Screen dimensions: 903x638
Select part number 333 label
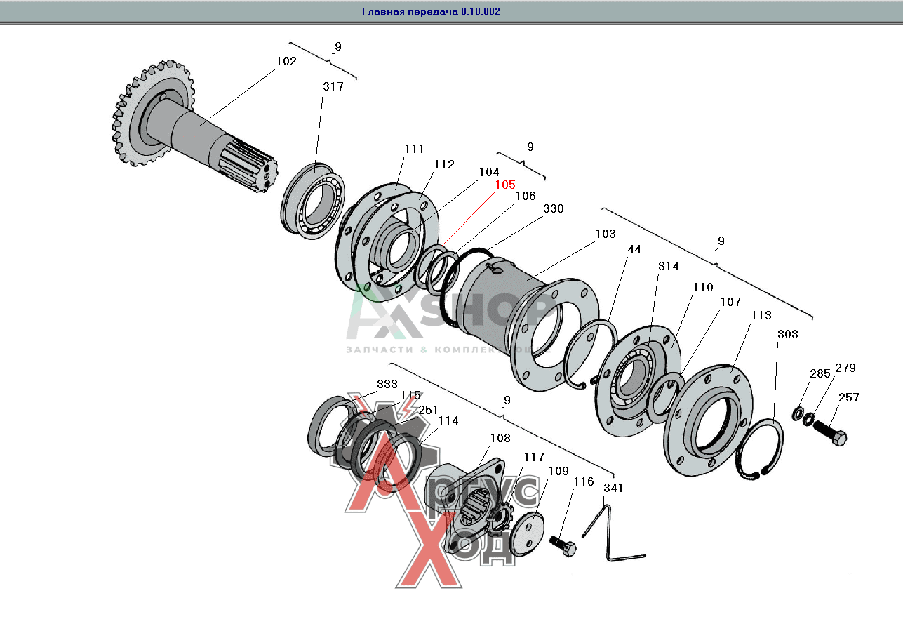(x=387, y=384)
